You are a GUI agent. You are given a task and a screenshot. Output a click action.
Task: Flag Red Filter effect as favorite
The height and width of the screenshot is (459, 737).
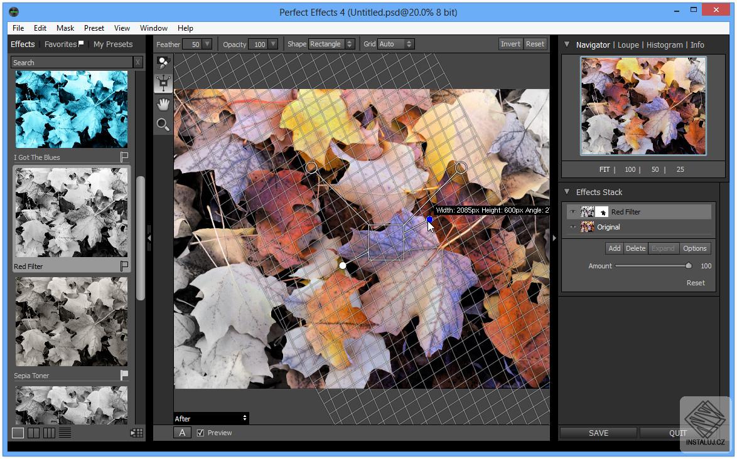[x=124, y=266]
